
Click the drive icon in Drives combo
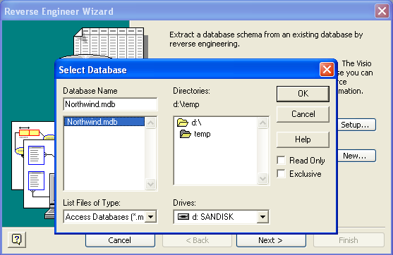pyautogui.click(x=183, y=216)
